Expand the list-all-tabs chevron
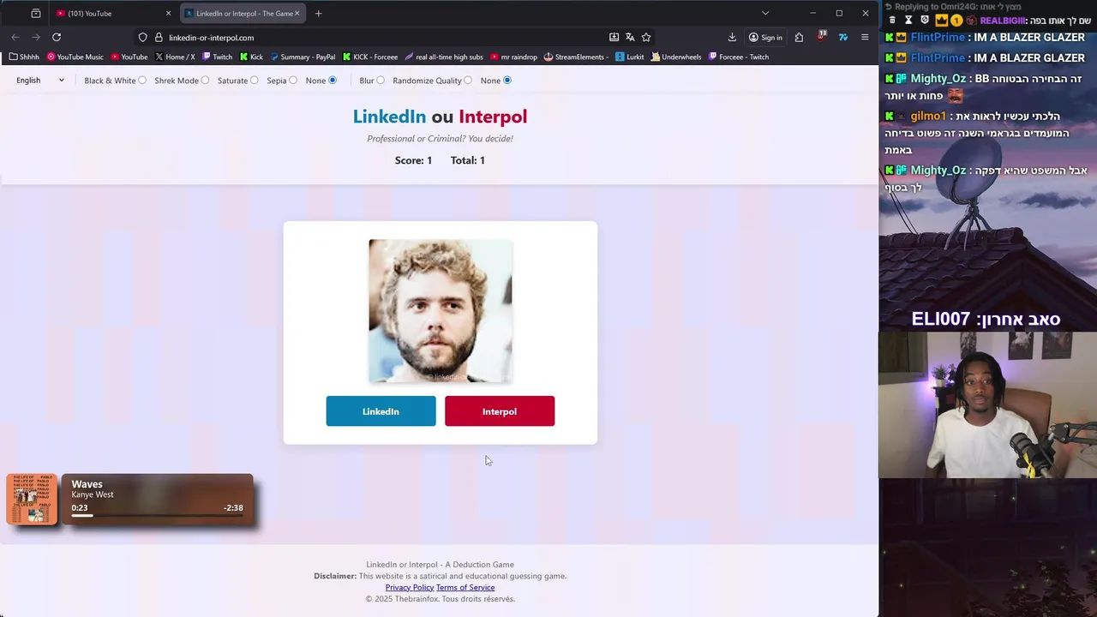 pyautogui.click(x=765, y=13)
